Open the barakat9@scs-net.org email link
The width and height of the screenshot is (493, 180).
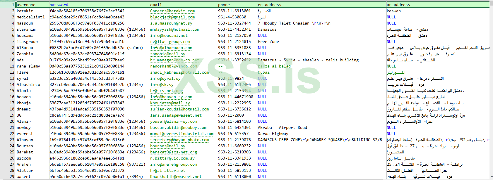point(174,152)
